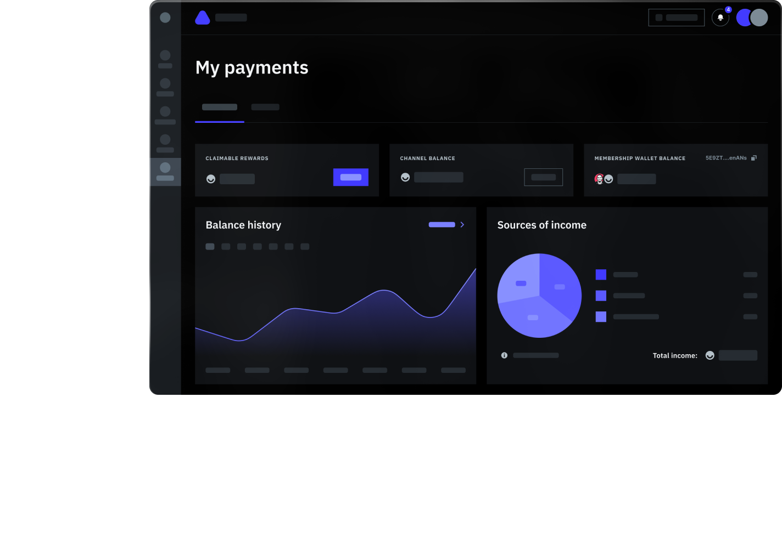Switch to the first tab under My payments
Viewport: 782px width, 533px height.
tap(219, 107)
